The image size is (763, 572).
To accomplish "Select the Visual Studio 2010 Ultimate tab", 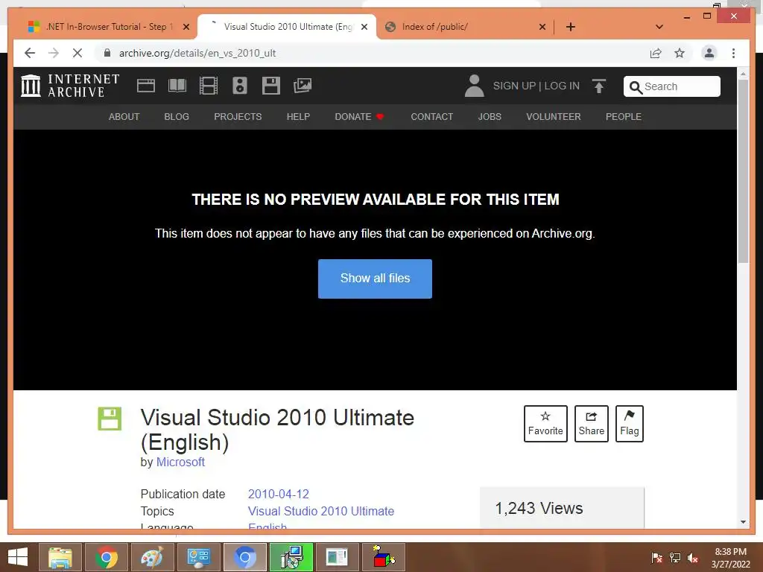I will [x=287, y=27].
